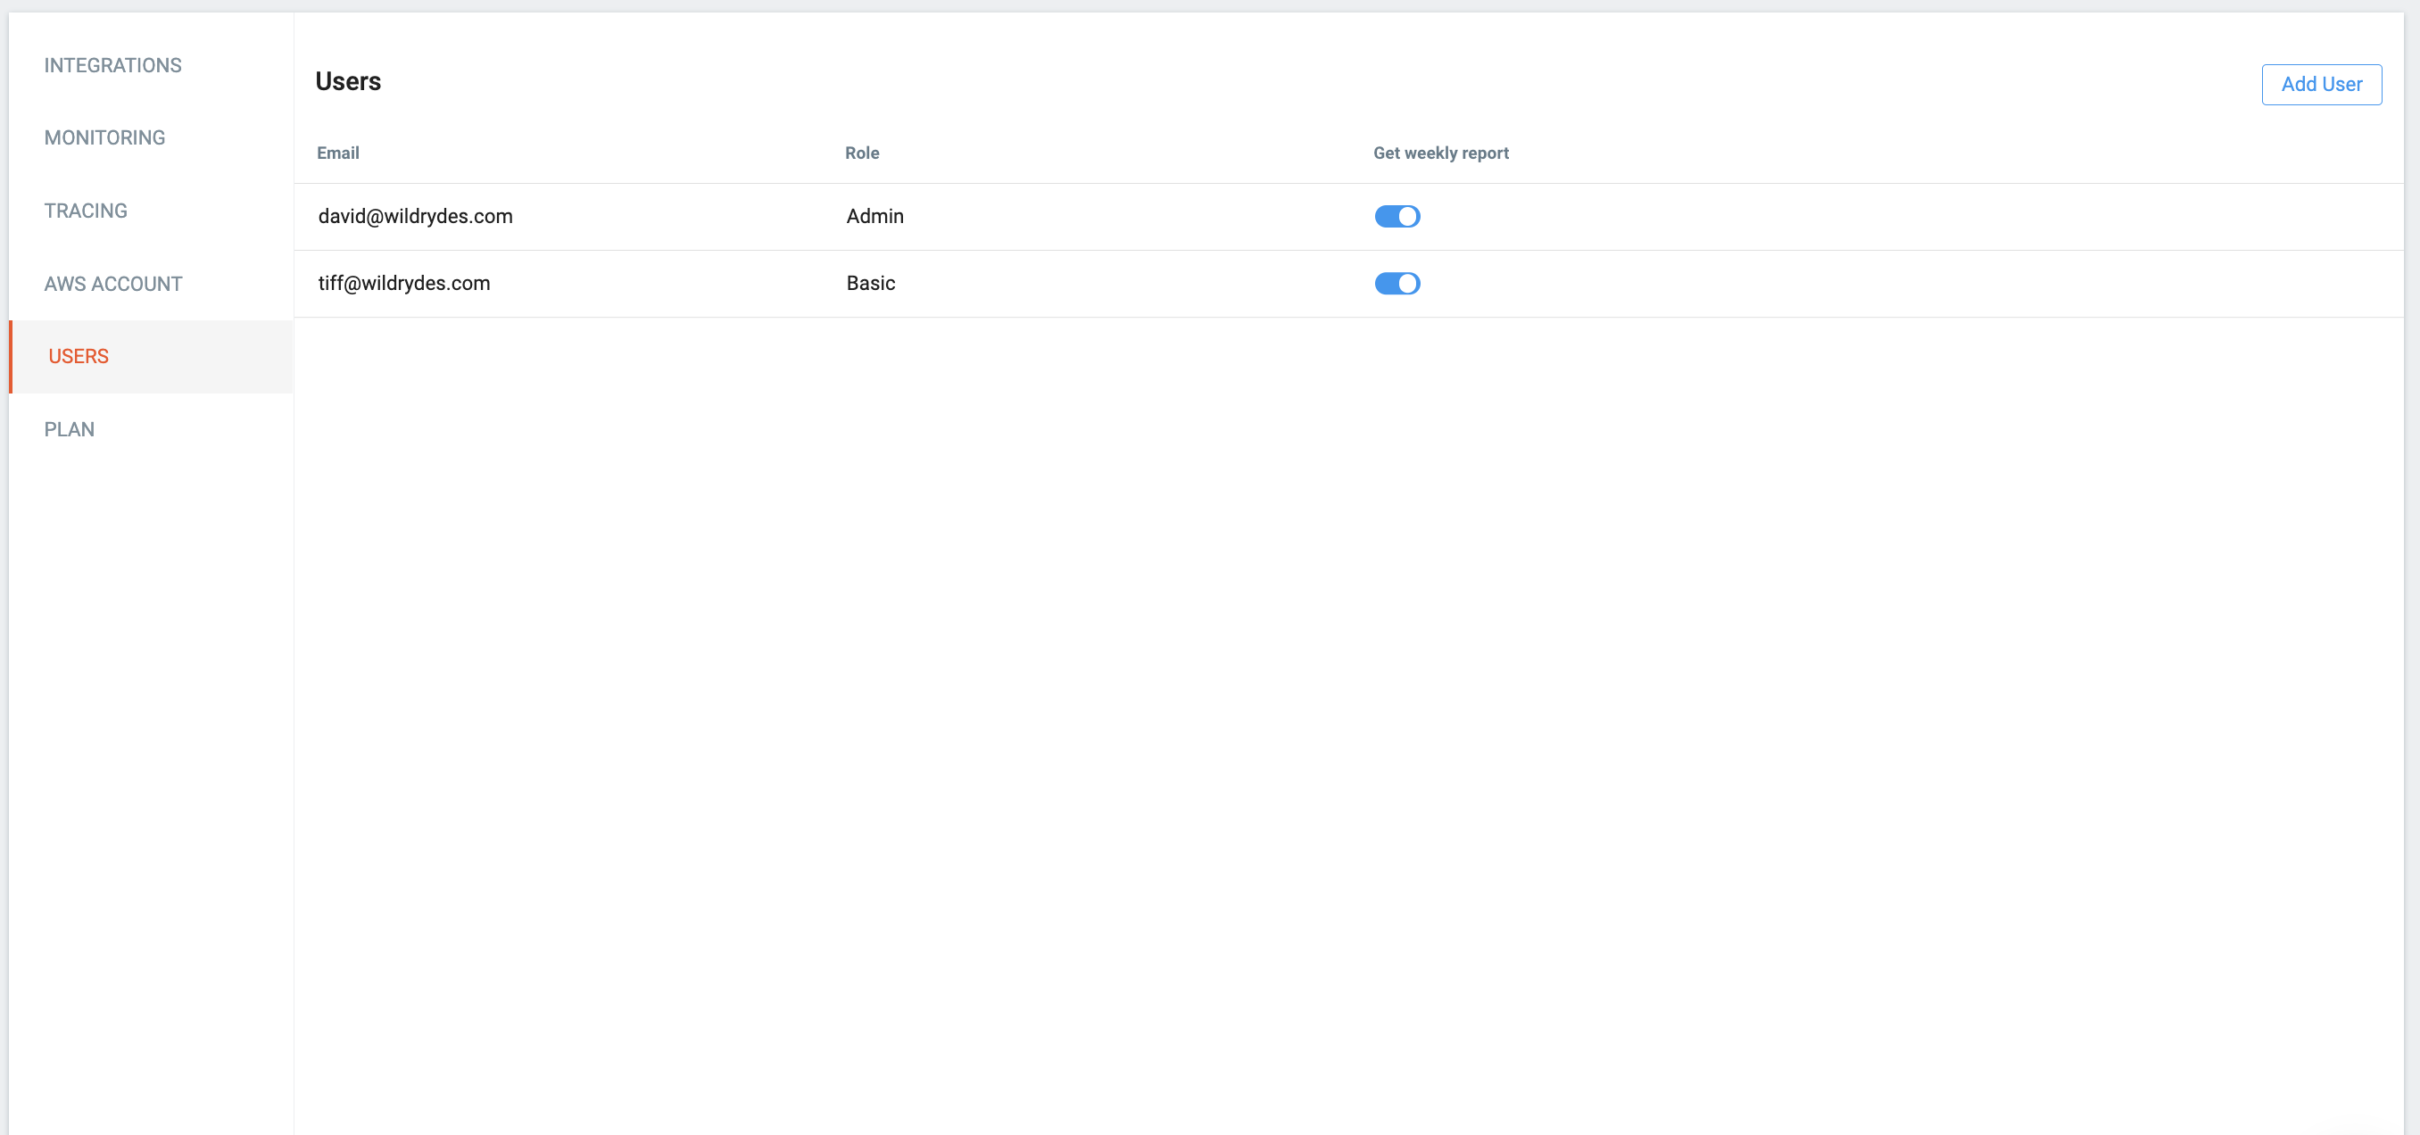Image resolution: width=2420 pixels, height=1135 pixels.
Task: Select the Users sidebar tab
Action: point(79,356)
